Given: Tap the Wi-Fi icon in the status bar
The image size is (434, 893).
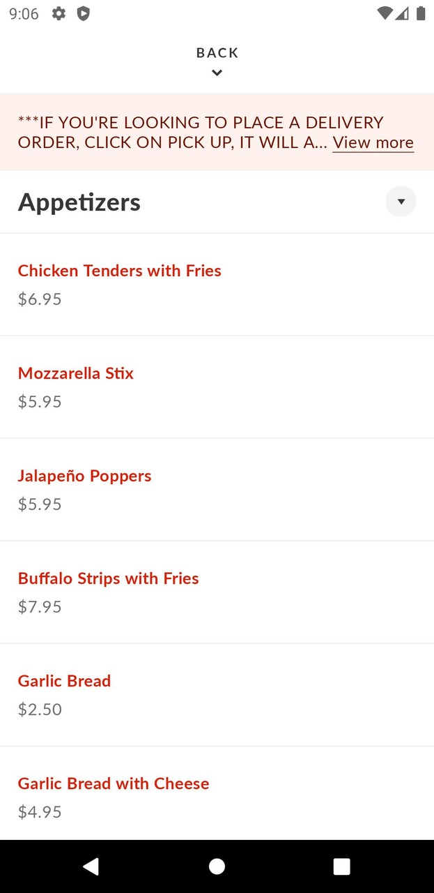Looking at the screenshot, I should pyautogui.click(x=384, y=13).
